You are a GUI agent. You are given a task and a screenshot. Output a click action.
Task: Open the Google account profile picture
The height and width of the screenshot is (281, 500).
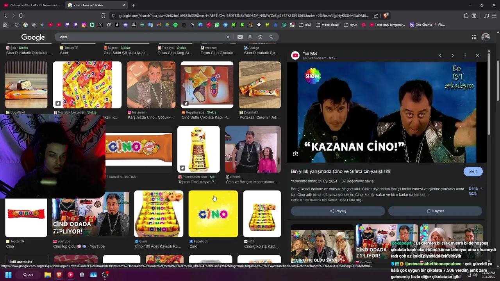[x=486, y=37]
